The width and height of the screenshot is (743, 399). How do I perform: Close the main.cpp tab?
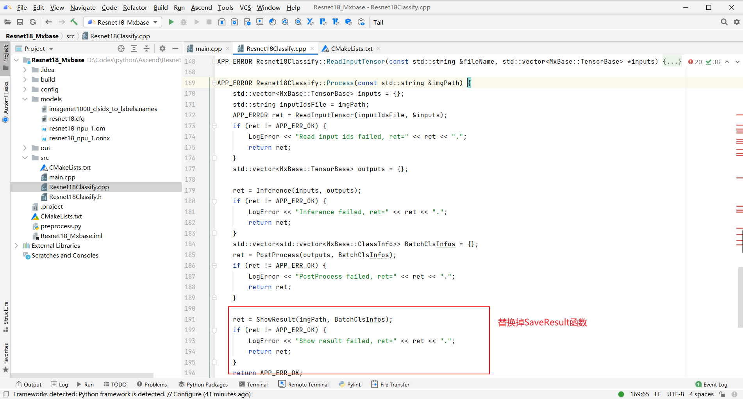pos(228,48)
